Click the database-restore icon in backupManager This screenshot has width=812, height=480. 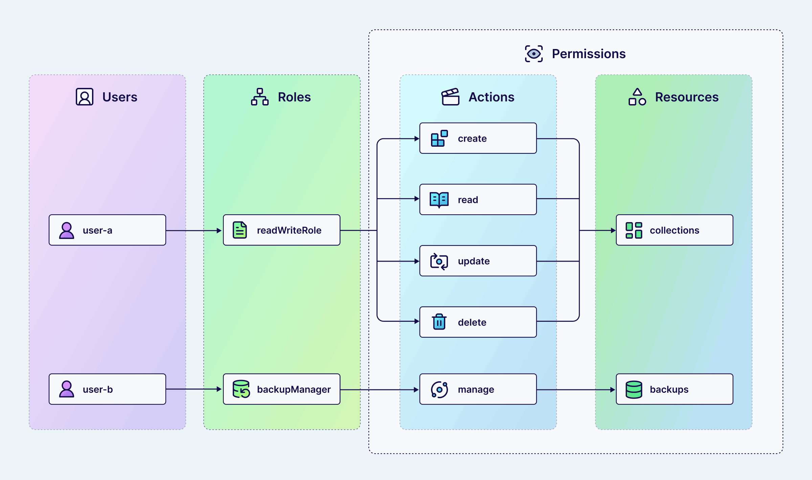pos(241,389)
